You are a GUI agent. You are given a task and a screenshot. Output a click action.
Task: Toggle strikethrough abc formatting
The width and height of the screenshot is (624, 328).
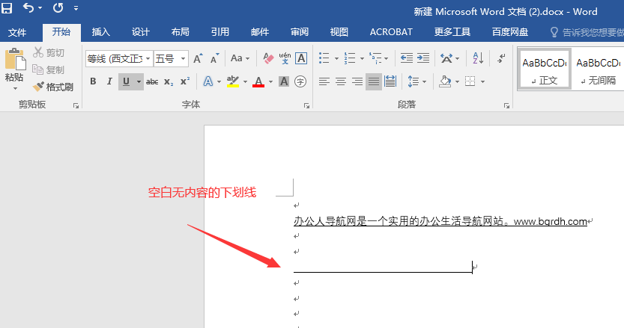point(152,81)
